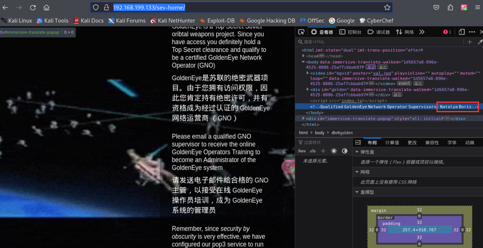The height and width of the screenshot is (248, 483).
Task: Expand the video#bgvid tree node
Action: [308, 73]
